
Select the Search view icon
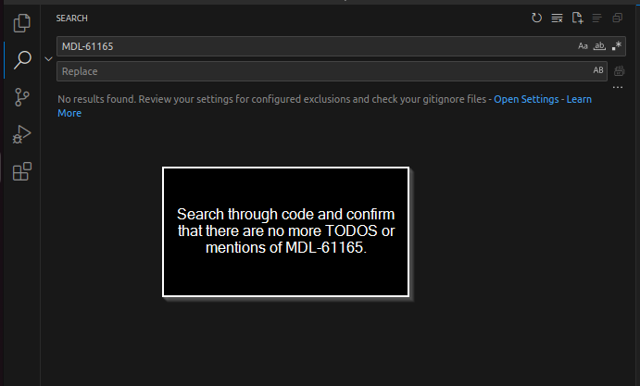[22, 60]
